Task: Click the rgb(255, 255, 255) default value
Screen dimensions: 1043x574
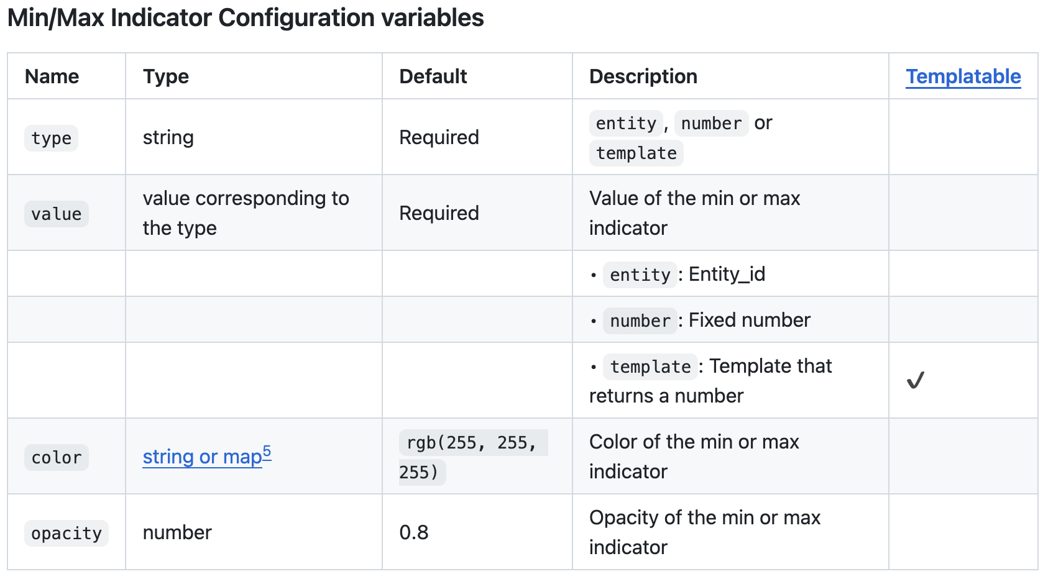Action: [x=472, y=457]
